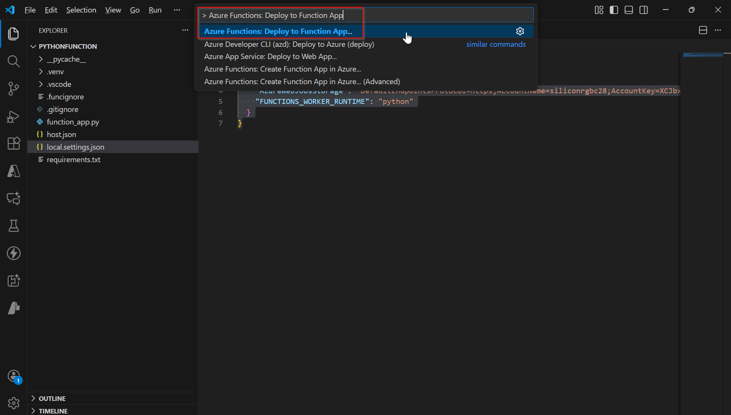Open the Extensions view
Screen dimensions: 731x415
tap(14, 144)
